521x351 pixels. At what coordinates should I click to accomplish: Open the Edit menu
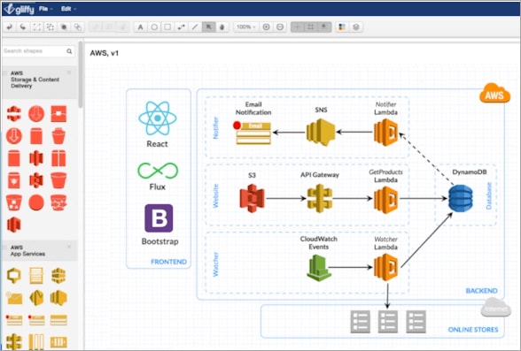(68, 9)
